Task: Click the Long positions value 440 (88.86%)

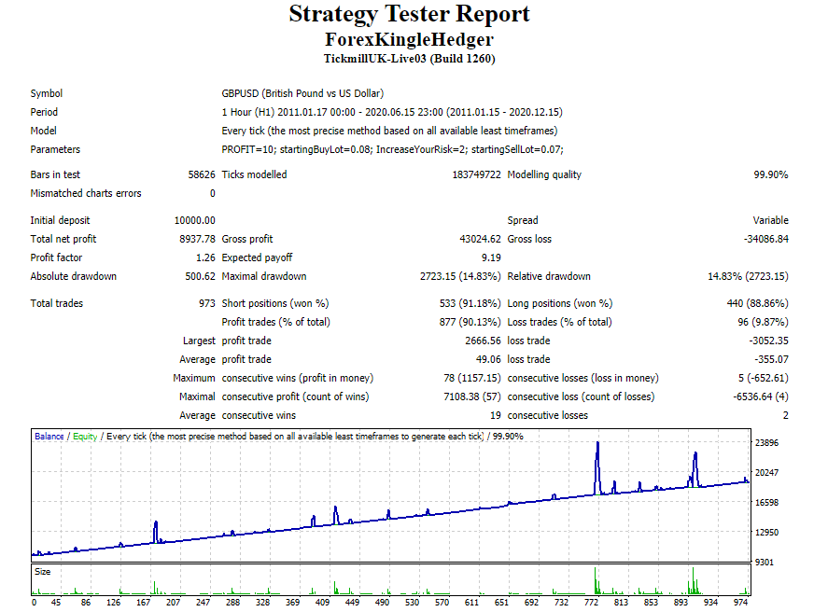Action: [x=757, y=303]
